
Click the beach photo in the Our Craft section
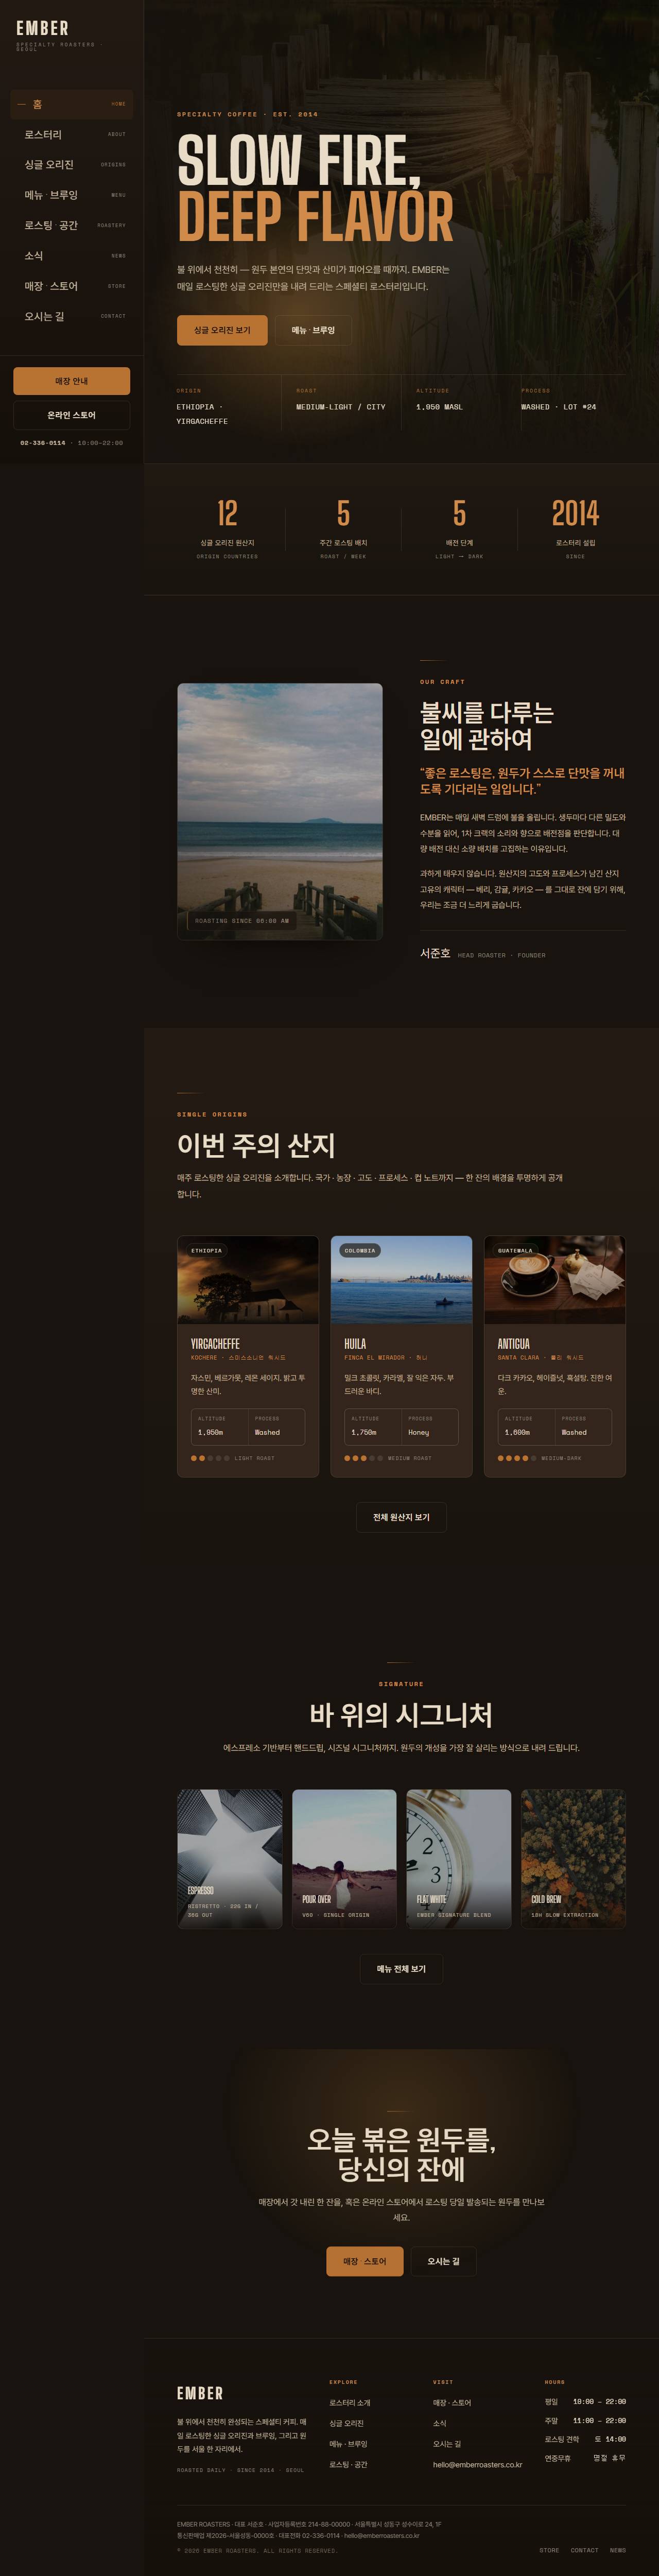[x=280, y=811]
